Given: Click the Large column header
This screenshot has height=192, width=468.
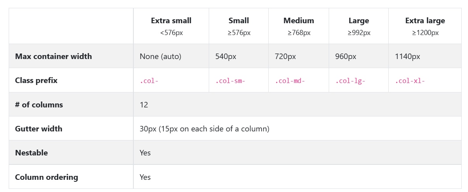Looking at the screenshot, I should tap(359, 21).
